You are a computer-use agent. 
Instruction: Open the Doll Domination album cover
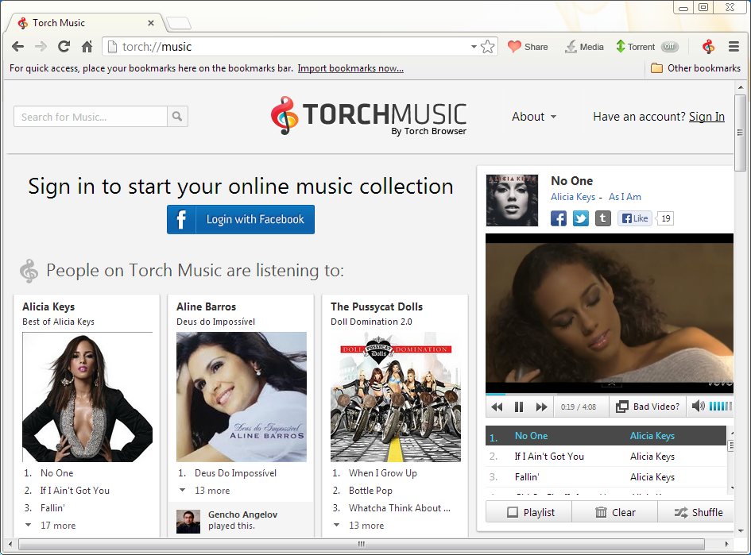click(396, 397)
